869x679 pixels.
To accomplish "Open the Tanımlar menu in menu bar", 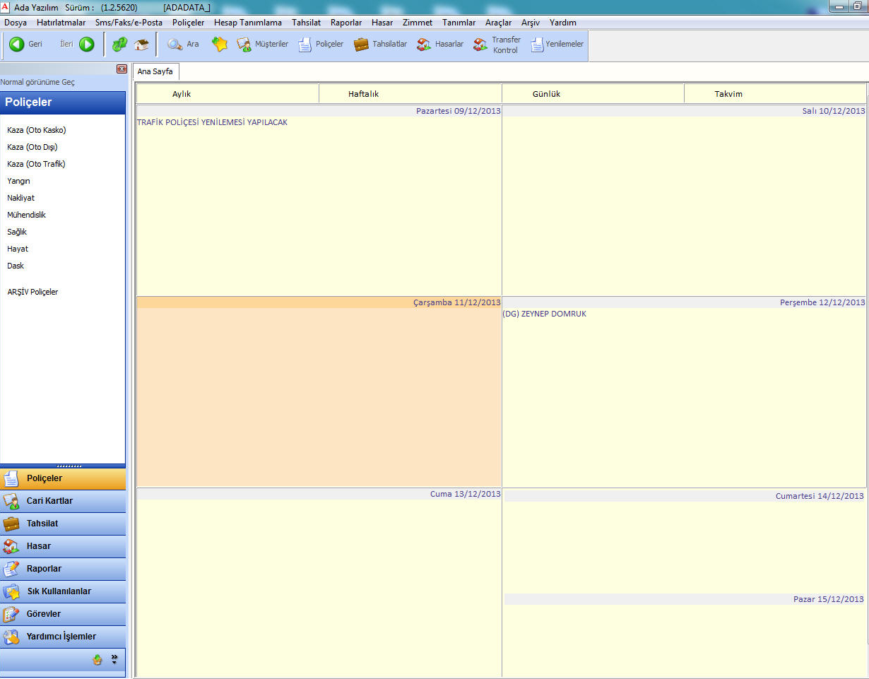I will pos(459,23).
